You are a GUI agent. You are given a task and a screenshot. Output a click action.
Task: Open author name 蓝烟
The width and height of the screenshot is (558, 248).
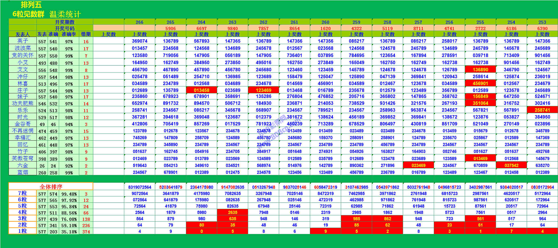tap(23, 172)
